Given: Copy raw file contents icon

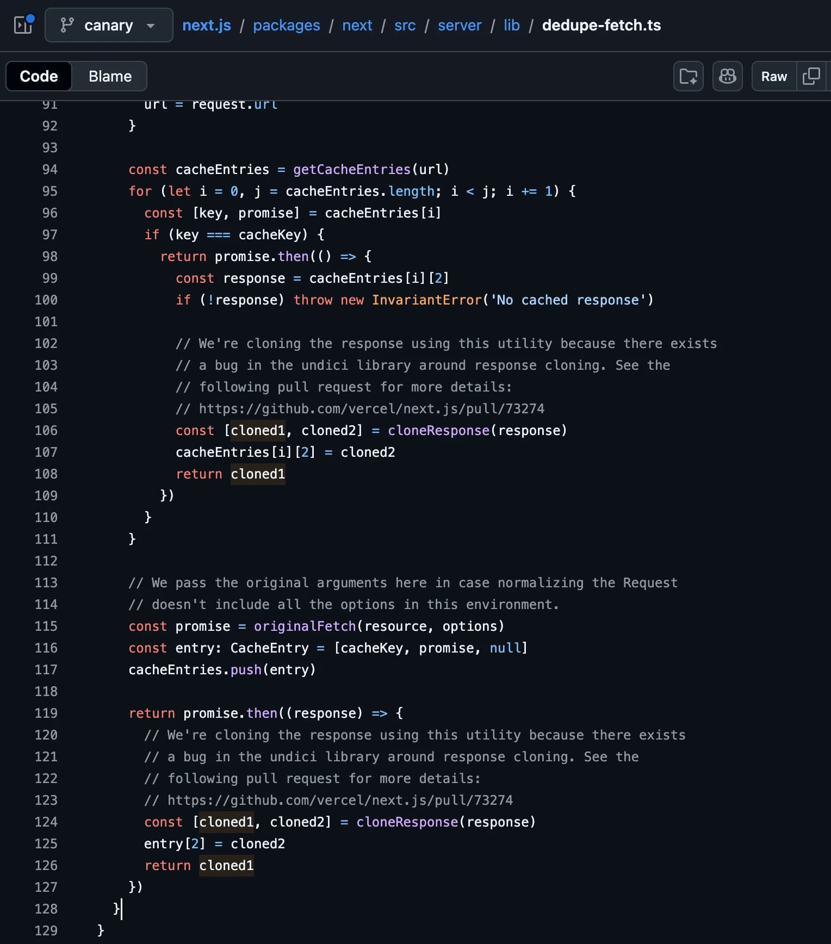Looking at the screenshot, I should [811, 76].
